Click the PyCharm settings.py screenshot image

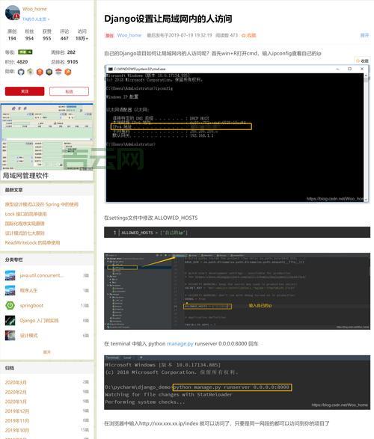[237, 291]
